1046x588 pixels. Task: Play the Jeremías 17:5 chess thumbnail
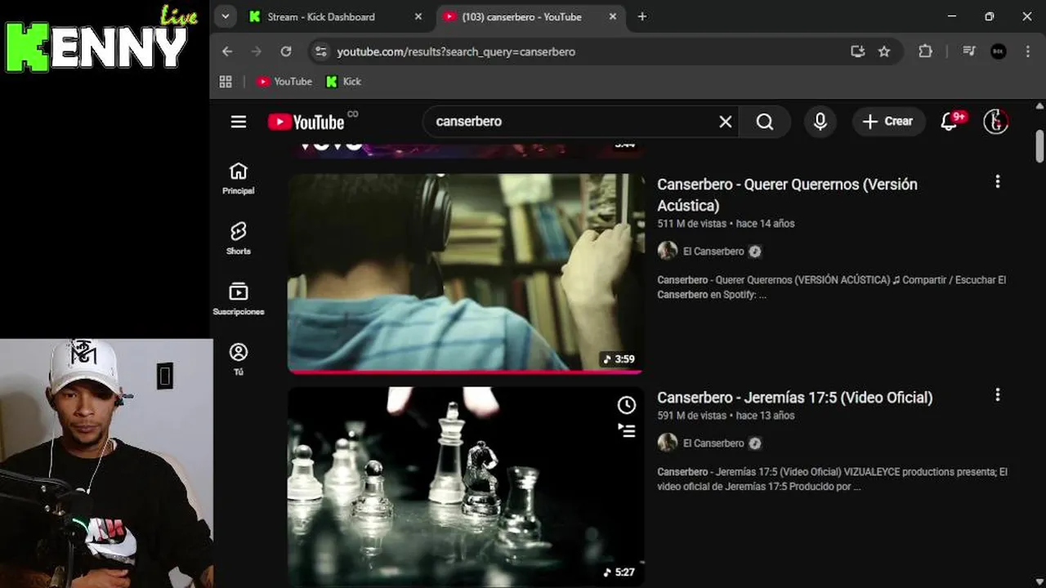click(466, 487)
